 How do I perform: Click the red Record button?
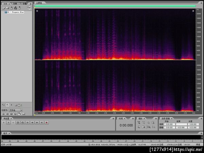pos(47,123)
